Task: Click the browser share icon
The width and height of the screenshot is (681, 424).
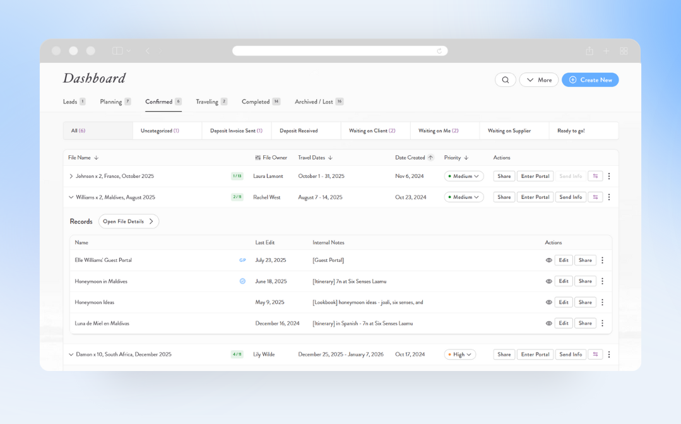Action: pyautogui.click(x=589, y=50)
